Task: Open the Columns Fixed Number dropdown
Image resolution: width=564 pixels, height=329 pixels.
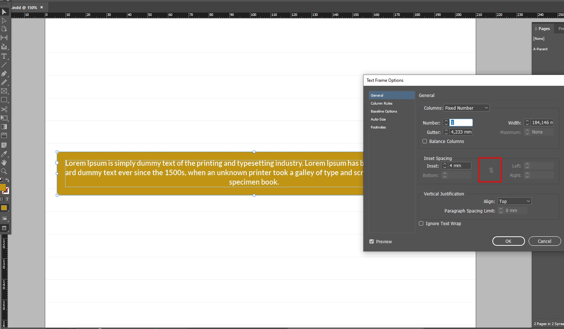Action: tap(466, 107)
